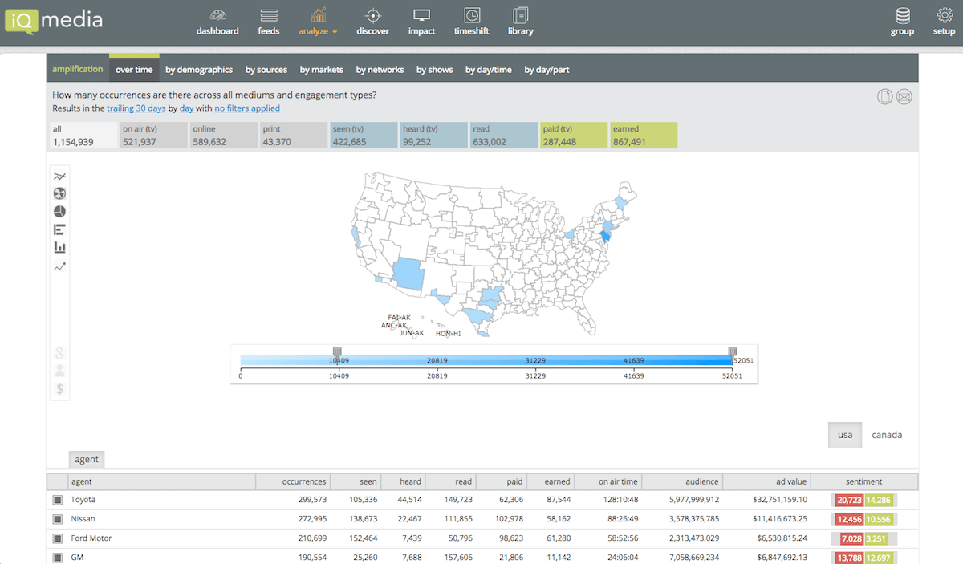
Task: Switch map to usa
Action: 845,435
